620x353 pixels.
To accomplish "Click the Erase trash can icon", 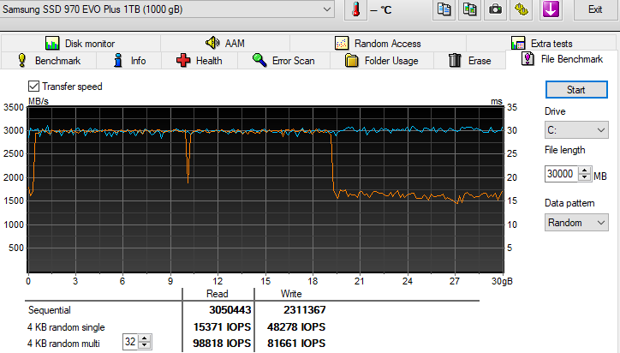I will click(x=455, y=60).
